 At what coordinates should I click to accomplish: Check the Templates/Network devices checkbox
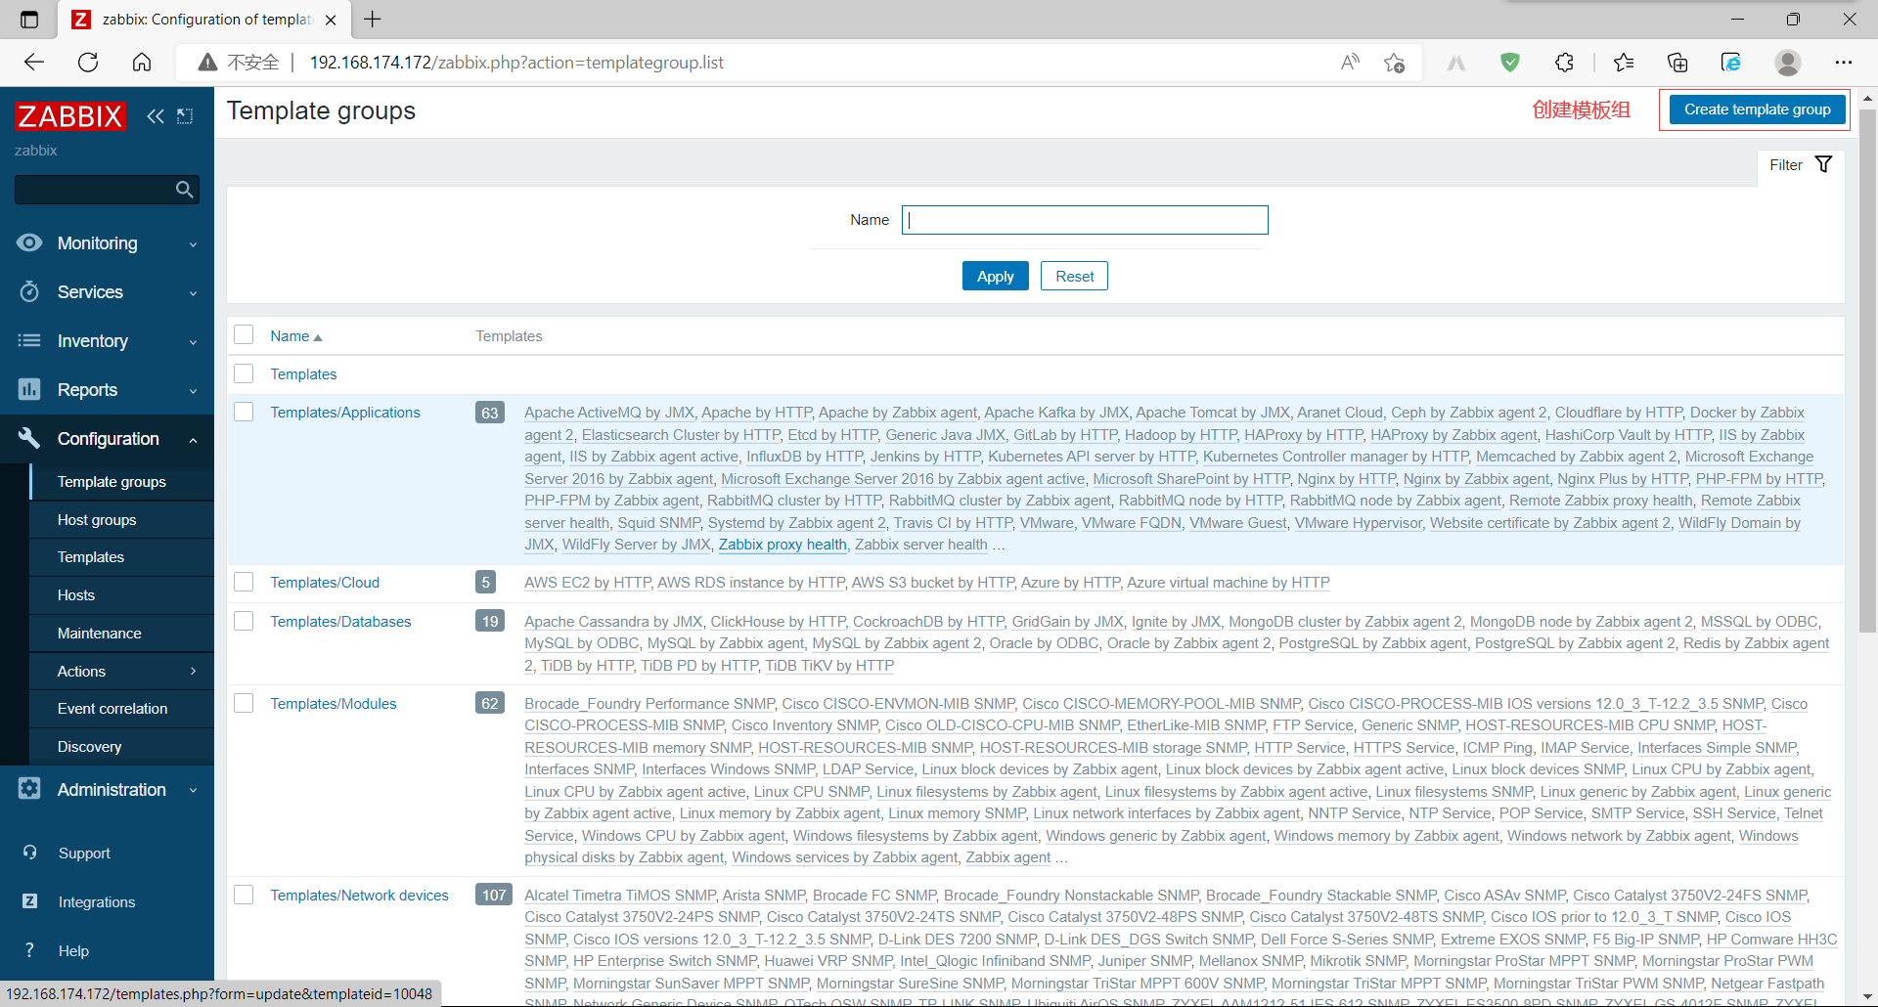244,895
